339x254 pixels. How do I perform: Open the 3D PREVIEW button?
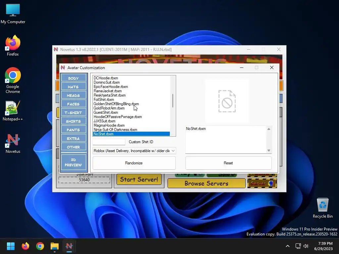point(73,162)
